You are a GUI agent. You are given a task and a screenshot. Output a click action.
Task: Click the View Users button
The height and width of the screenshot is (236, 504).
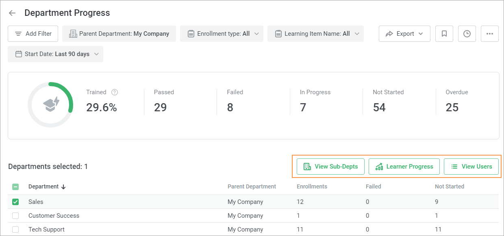click(471, 167)
